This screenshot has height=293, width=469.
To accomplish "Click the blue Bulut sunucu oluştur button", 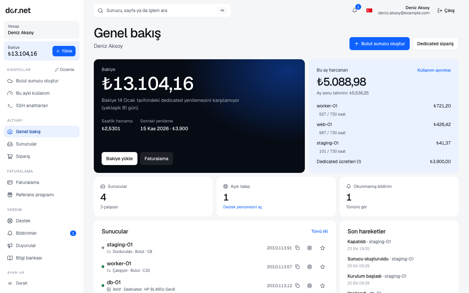I will click(379, 44).
